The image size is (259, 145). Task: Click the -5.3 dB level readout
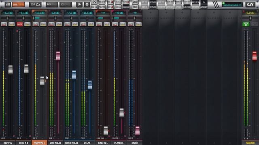point(8,12)
